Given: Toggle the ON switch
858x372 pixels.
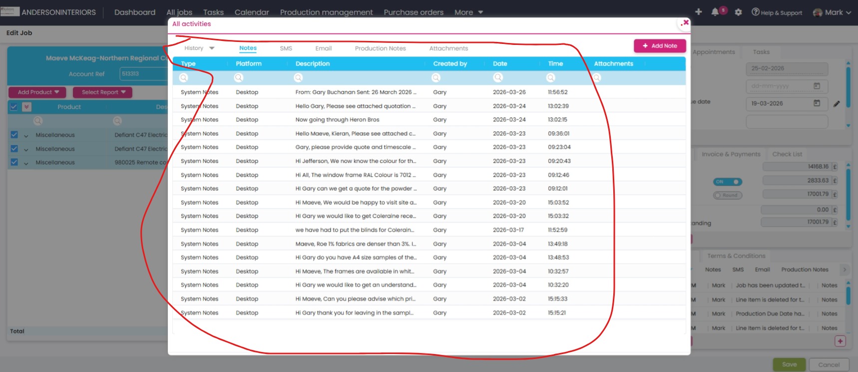Looking at the screenshot, I should click(728, 182).
